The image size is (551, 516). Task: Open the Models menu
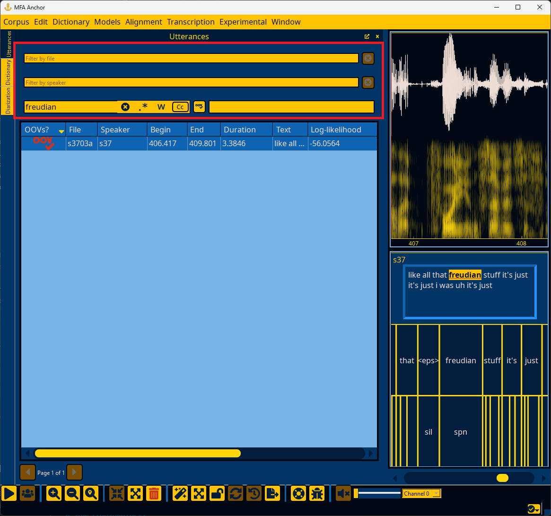point(107,22)
